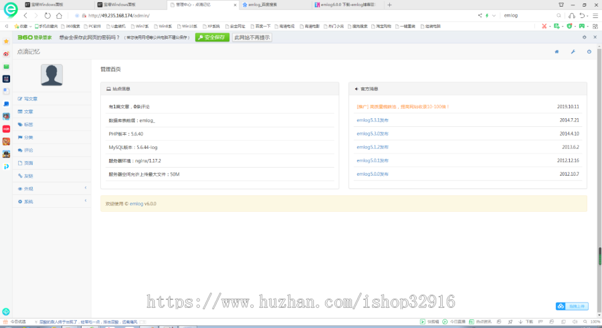Screen dimensions: 602x328
Task: Open settings gear on the password prompt bar
Action: tap(585, 37)
